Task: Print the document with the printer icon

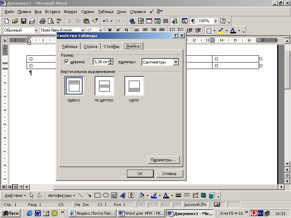Action: (x=42, y=21)
